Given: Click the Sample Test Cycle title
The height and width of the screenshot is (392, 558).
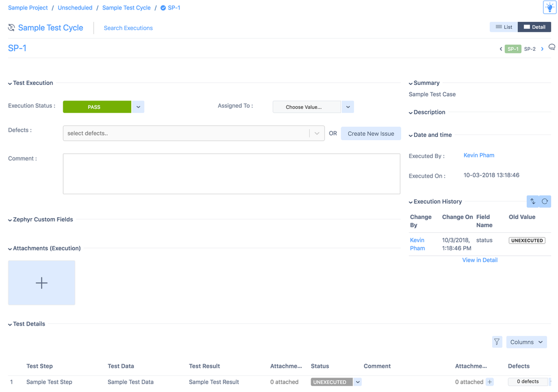Looking at the screenshot, I should (x=50, y=28).
